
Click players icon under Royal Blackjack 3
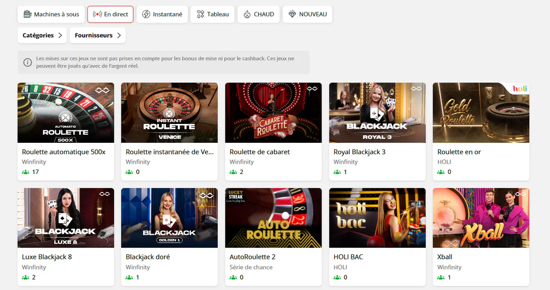click(337, 172)
